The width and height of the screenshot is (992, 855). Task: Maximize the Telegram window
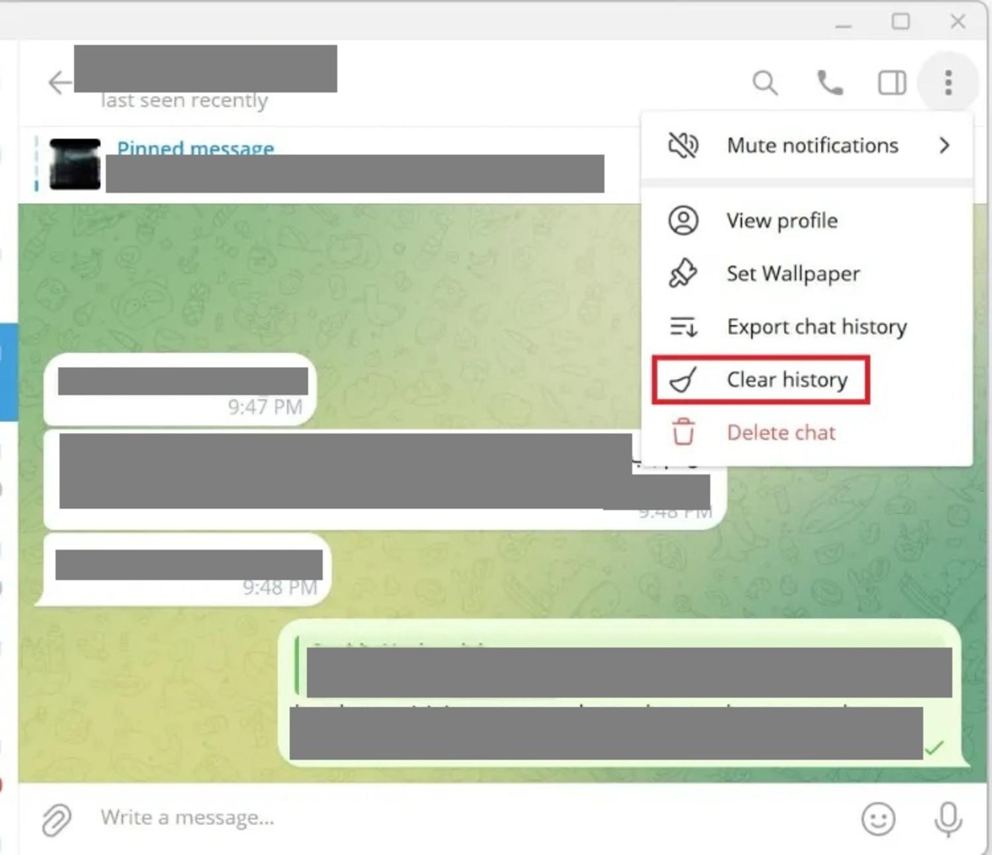point(901,22)
